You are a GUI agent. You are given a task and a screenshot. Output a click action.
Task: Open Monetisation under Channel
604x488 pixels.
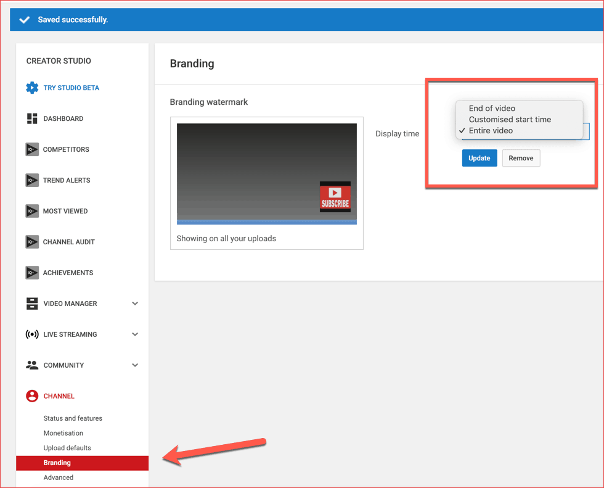63,433
